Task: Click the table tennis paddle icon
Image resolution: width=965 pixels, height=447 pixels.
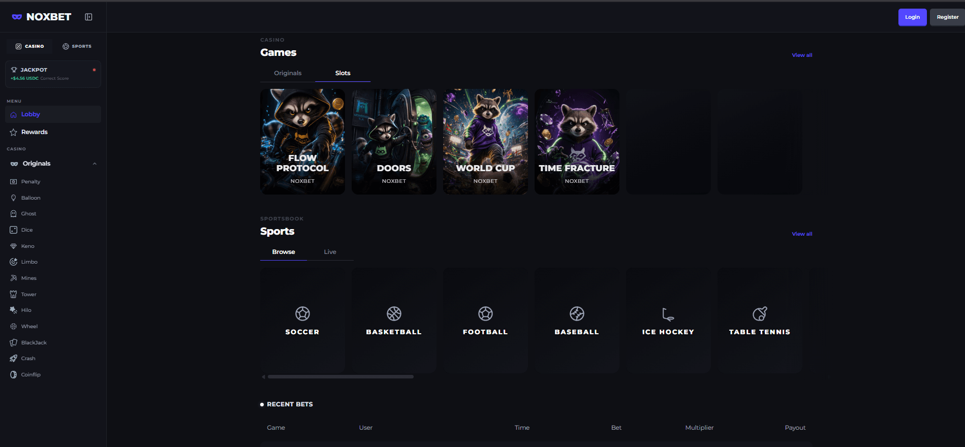Action: pyautogui.click(x=760, y=313)
